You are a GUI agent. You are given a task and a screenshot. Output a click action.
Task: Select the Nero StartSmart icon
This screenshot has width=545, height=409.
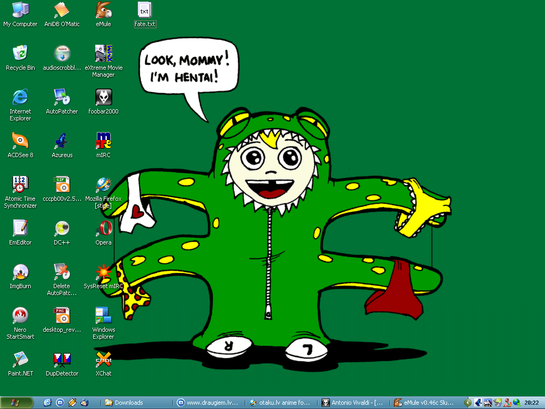(x=20, y=323)
